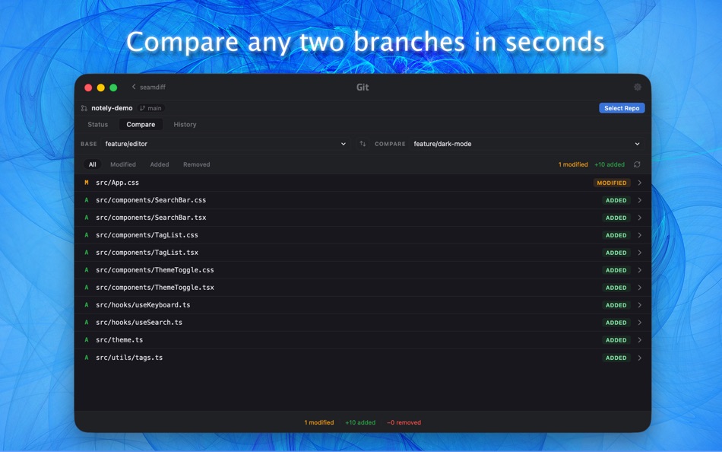Viewport: 722px width, 452px height.
Task: Click the A status letter for TagList.tsx
Action: 86,253
